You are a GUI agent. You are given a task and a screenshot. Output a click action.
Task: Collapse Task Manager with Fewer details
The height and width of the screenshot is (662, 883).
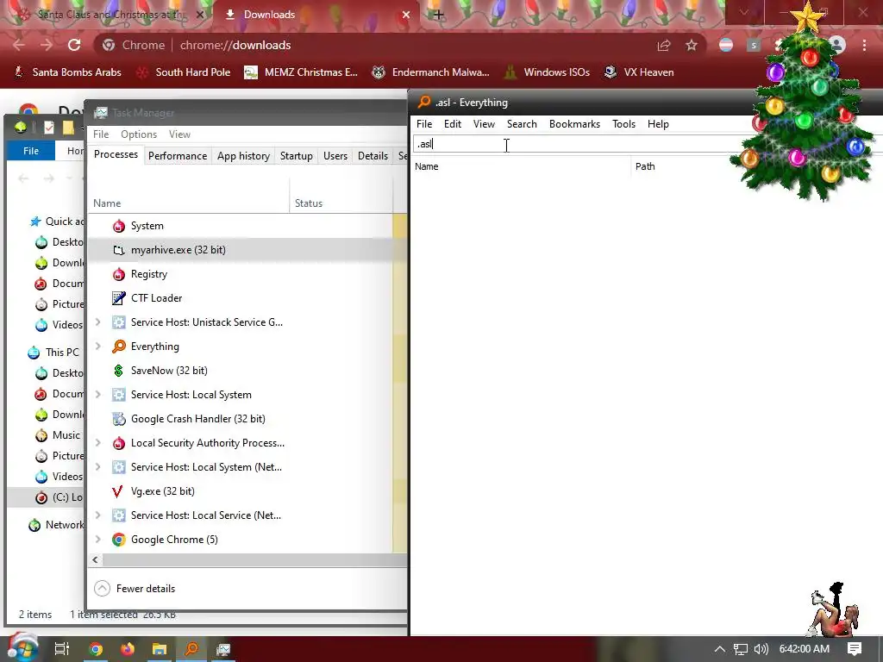[x=135, y=588]
